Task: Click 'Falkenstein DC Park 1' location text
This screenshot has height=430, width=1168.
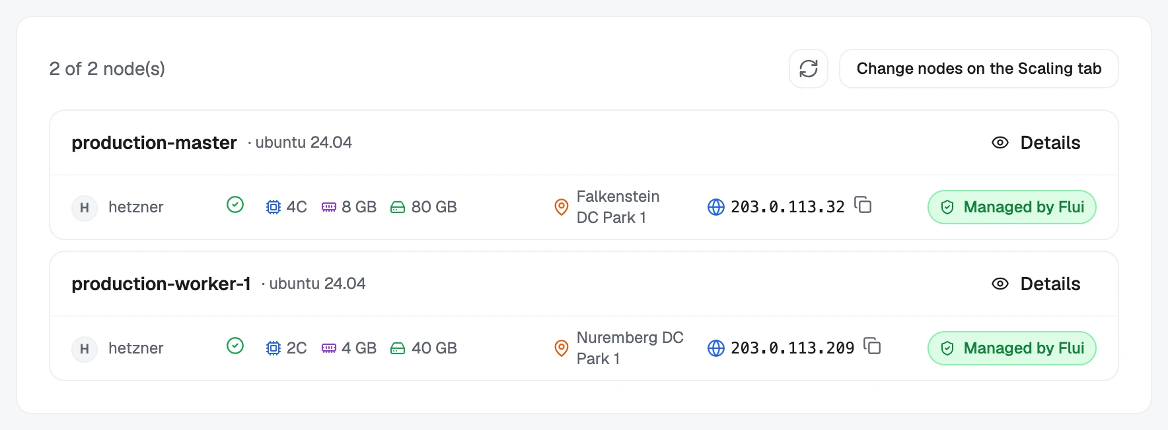Action: (618, 207)
